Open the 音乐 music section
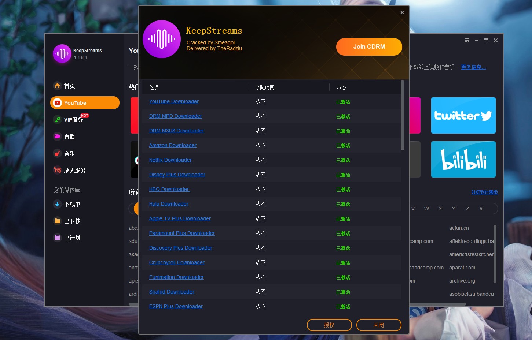 coord(69,153)
